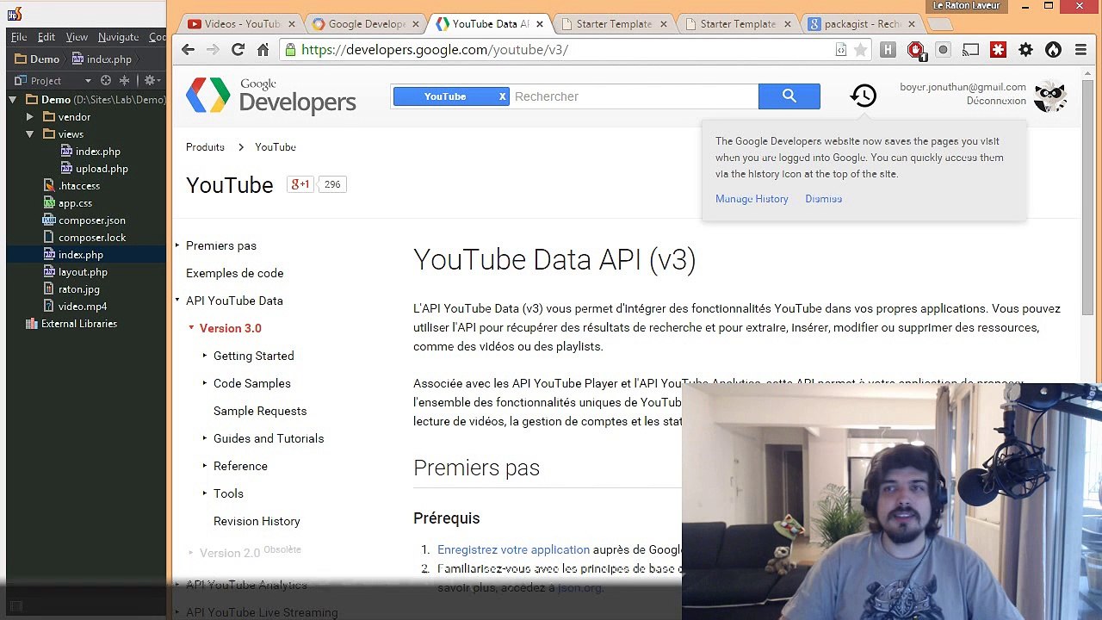Open the Chrome hamburger menu

click(1080, 50)
